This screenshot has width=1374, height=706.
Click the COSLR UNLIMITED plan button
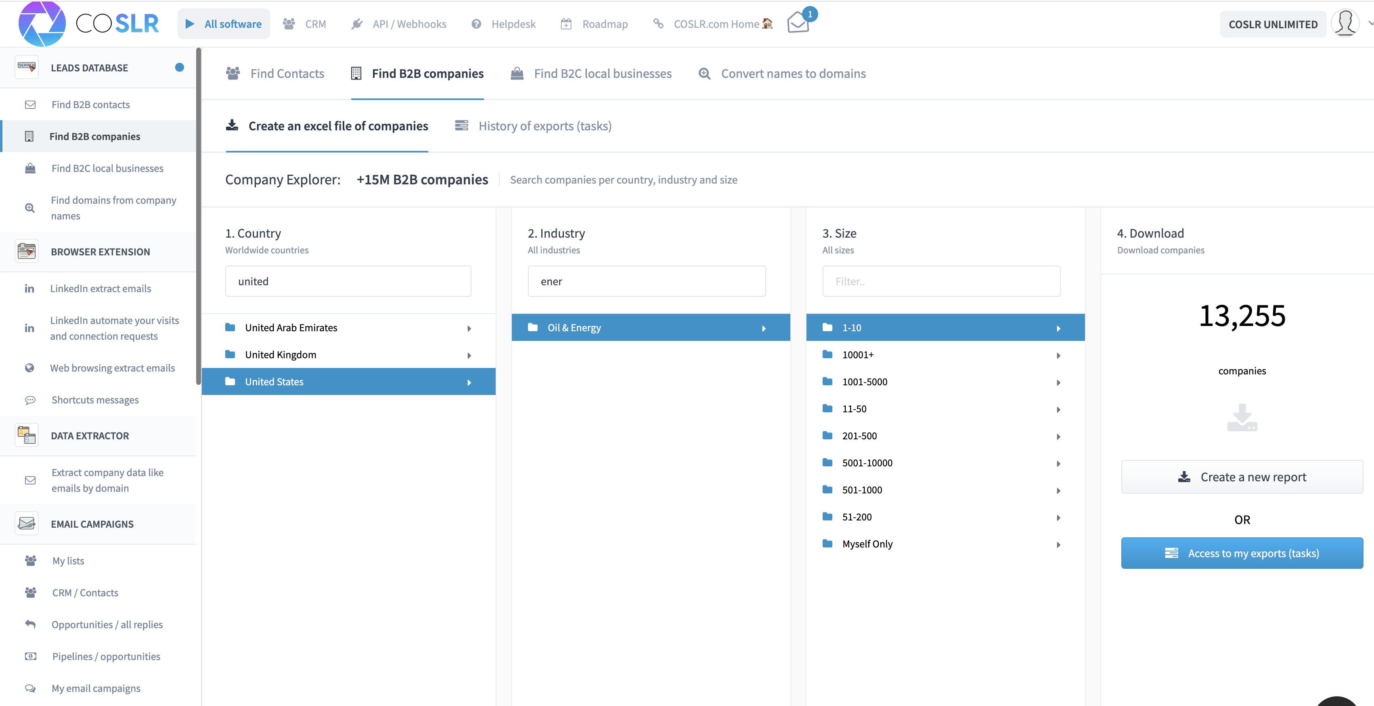1273,24
